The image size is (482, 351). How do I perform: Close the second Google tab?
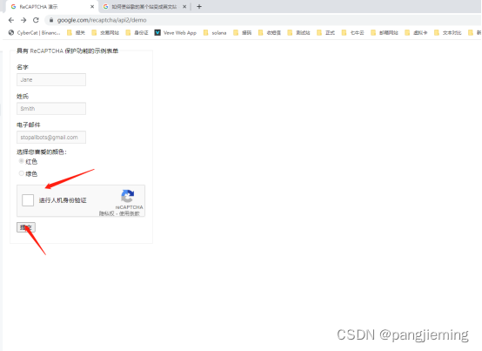coord(184,6)
